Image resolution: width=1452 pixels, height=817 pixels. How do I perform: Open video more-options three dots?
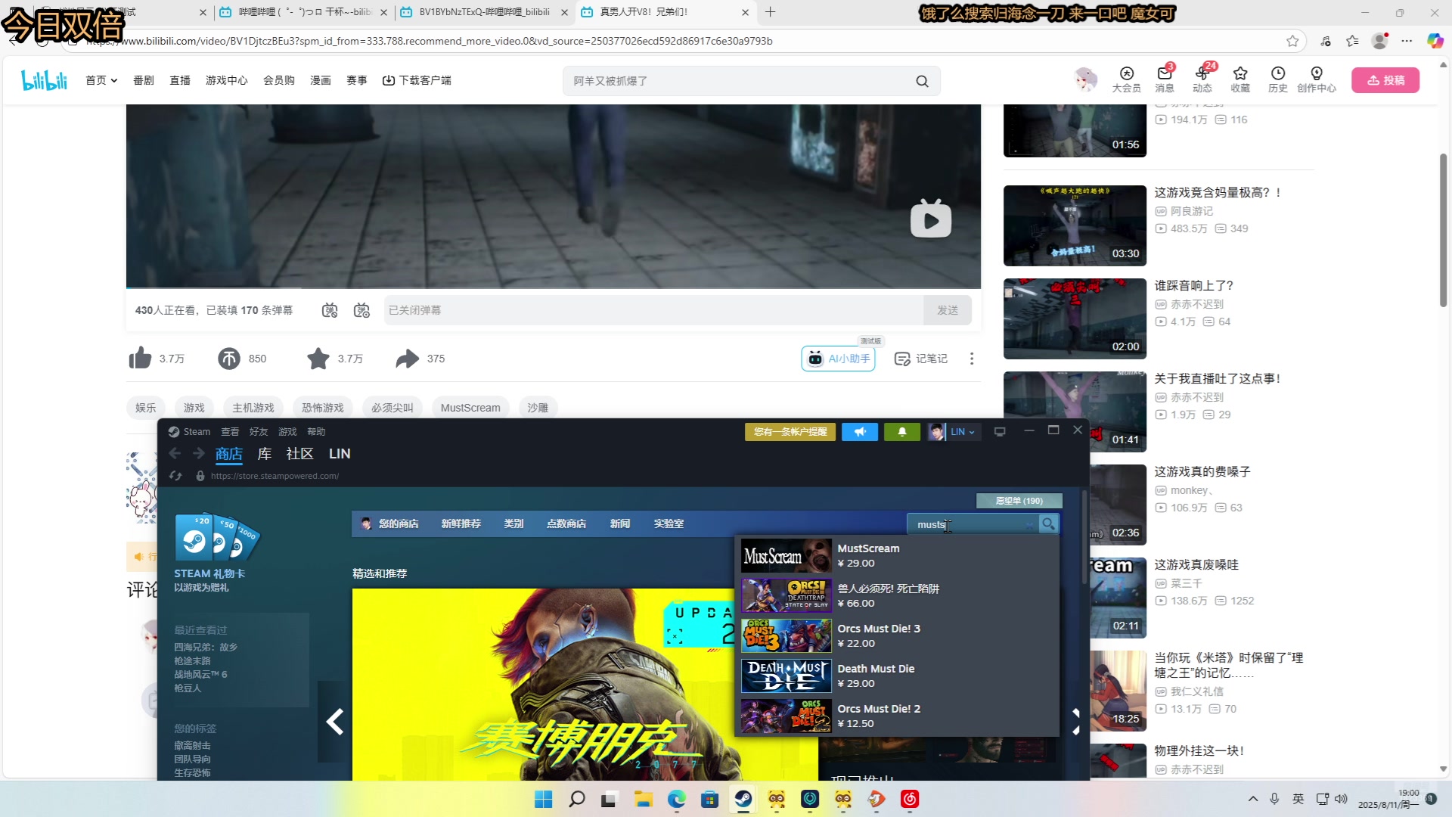point(972,359)
